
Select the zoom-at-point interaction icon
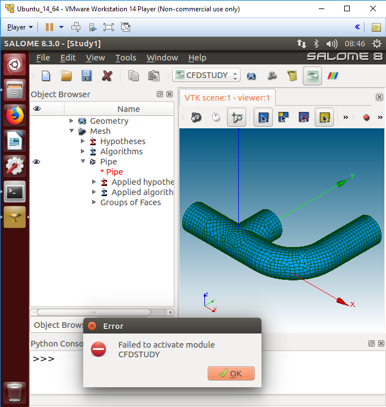click(236, 118)
